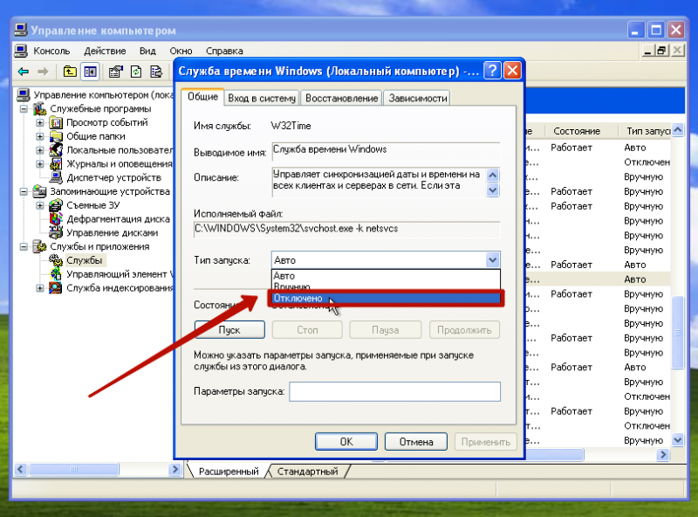Screen dimensions: 698x517
Task: Toggle the Show/Hide console tree icon
Action: click(x=91, y=72)
